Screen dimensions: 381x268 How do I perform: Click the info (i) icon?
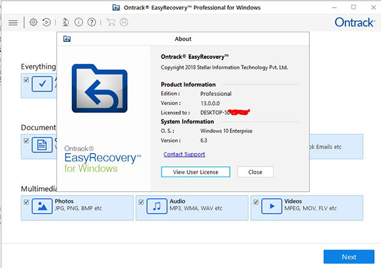click(x=79, y=22)
